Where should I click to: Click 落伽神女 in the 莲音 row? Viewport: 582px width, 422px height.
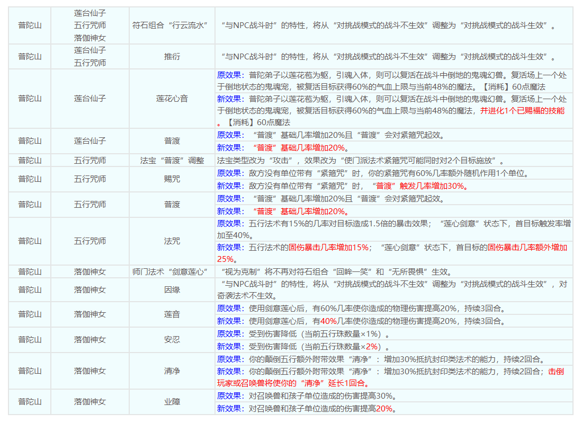coord(90,314)
